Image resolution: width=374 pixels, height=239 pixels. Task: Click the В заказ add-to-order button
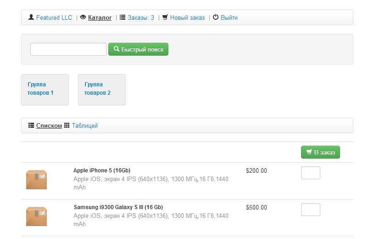[x=320, y=152]
